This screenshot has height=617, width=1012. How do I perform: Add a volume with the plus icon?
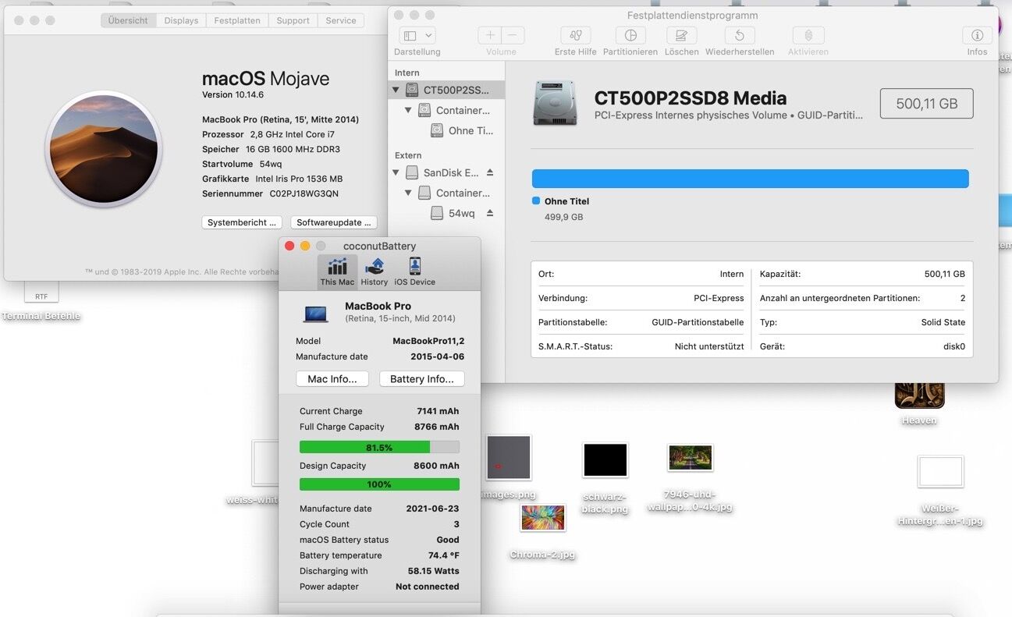pyautogui.click(x=490, y=36)
